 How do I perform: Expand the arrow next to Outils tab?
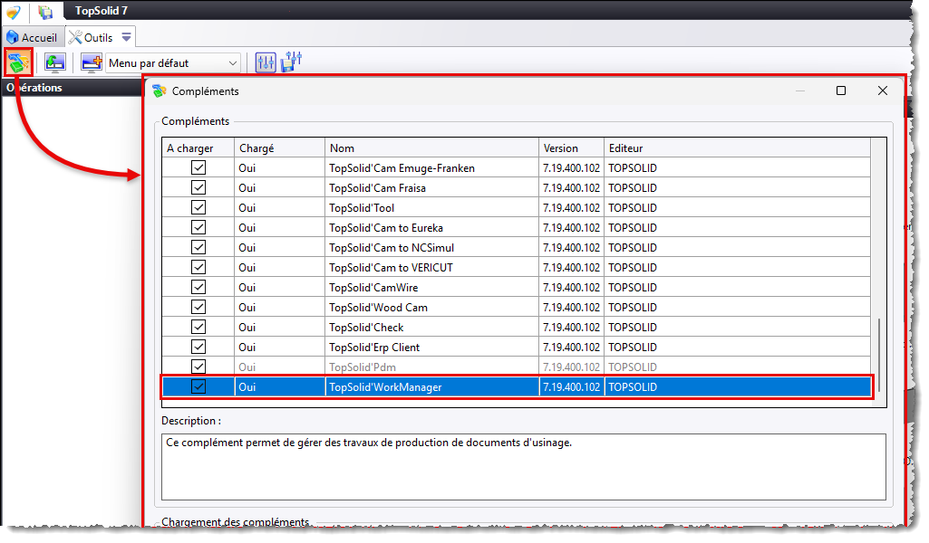click(126, 37)
